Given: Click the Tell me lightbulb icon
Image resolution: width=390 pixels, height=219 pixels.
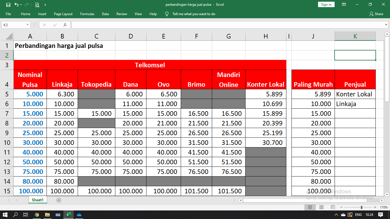Looking at the screenshot, I should pos(167,14).
